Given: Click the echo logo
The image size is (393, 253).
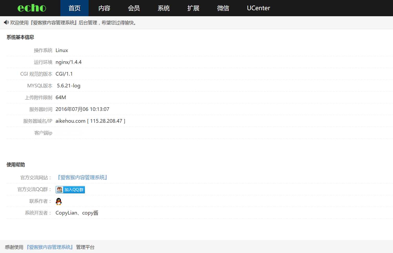Looking at the screenshot, I should coord(32,8).
